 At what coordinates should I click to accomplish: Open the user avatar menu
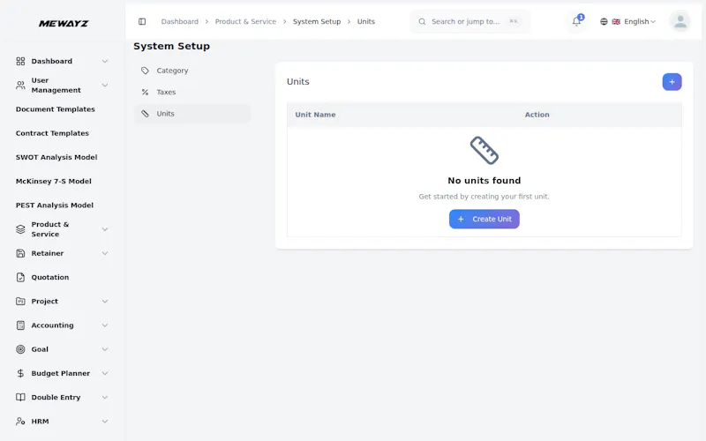coord(680,21)
